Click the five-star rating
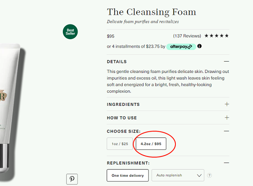Screen dimensions: 253x186 [216, 36]
